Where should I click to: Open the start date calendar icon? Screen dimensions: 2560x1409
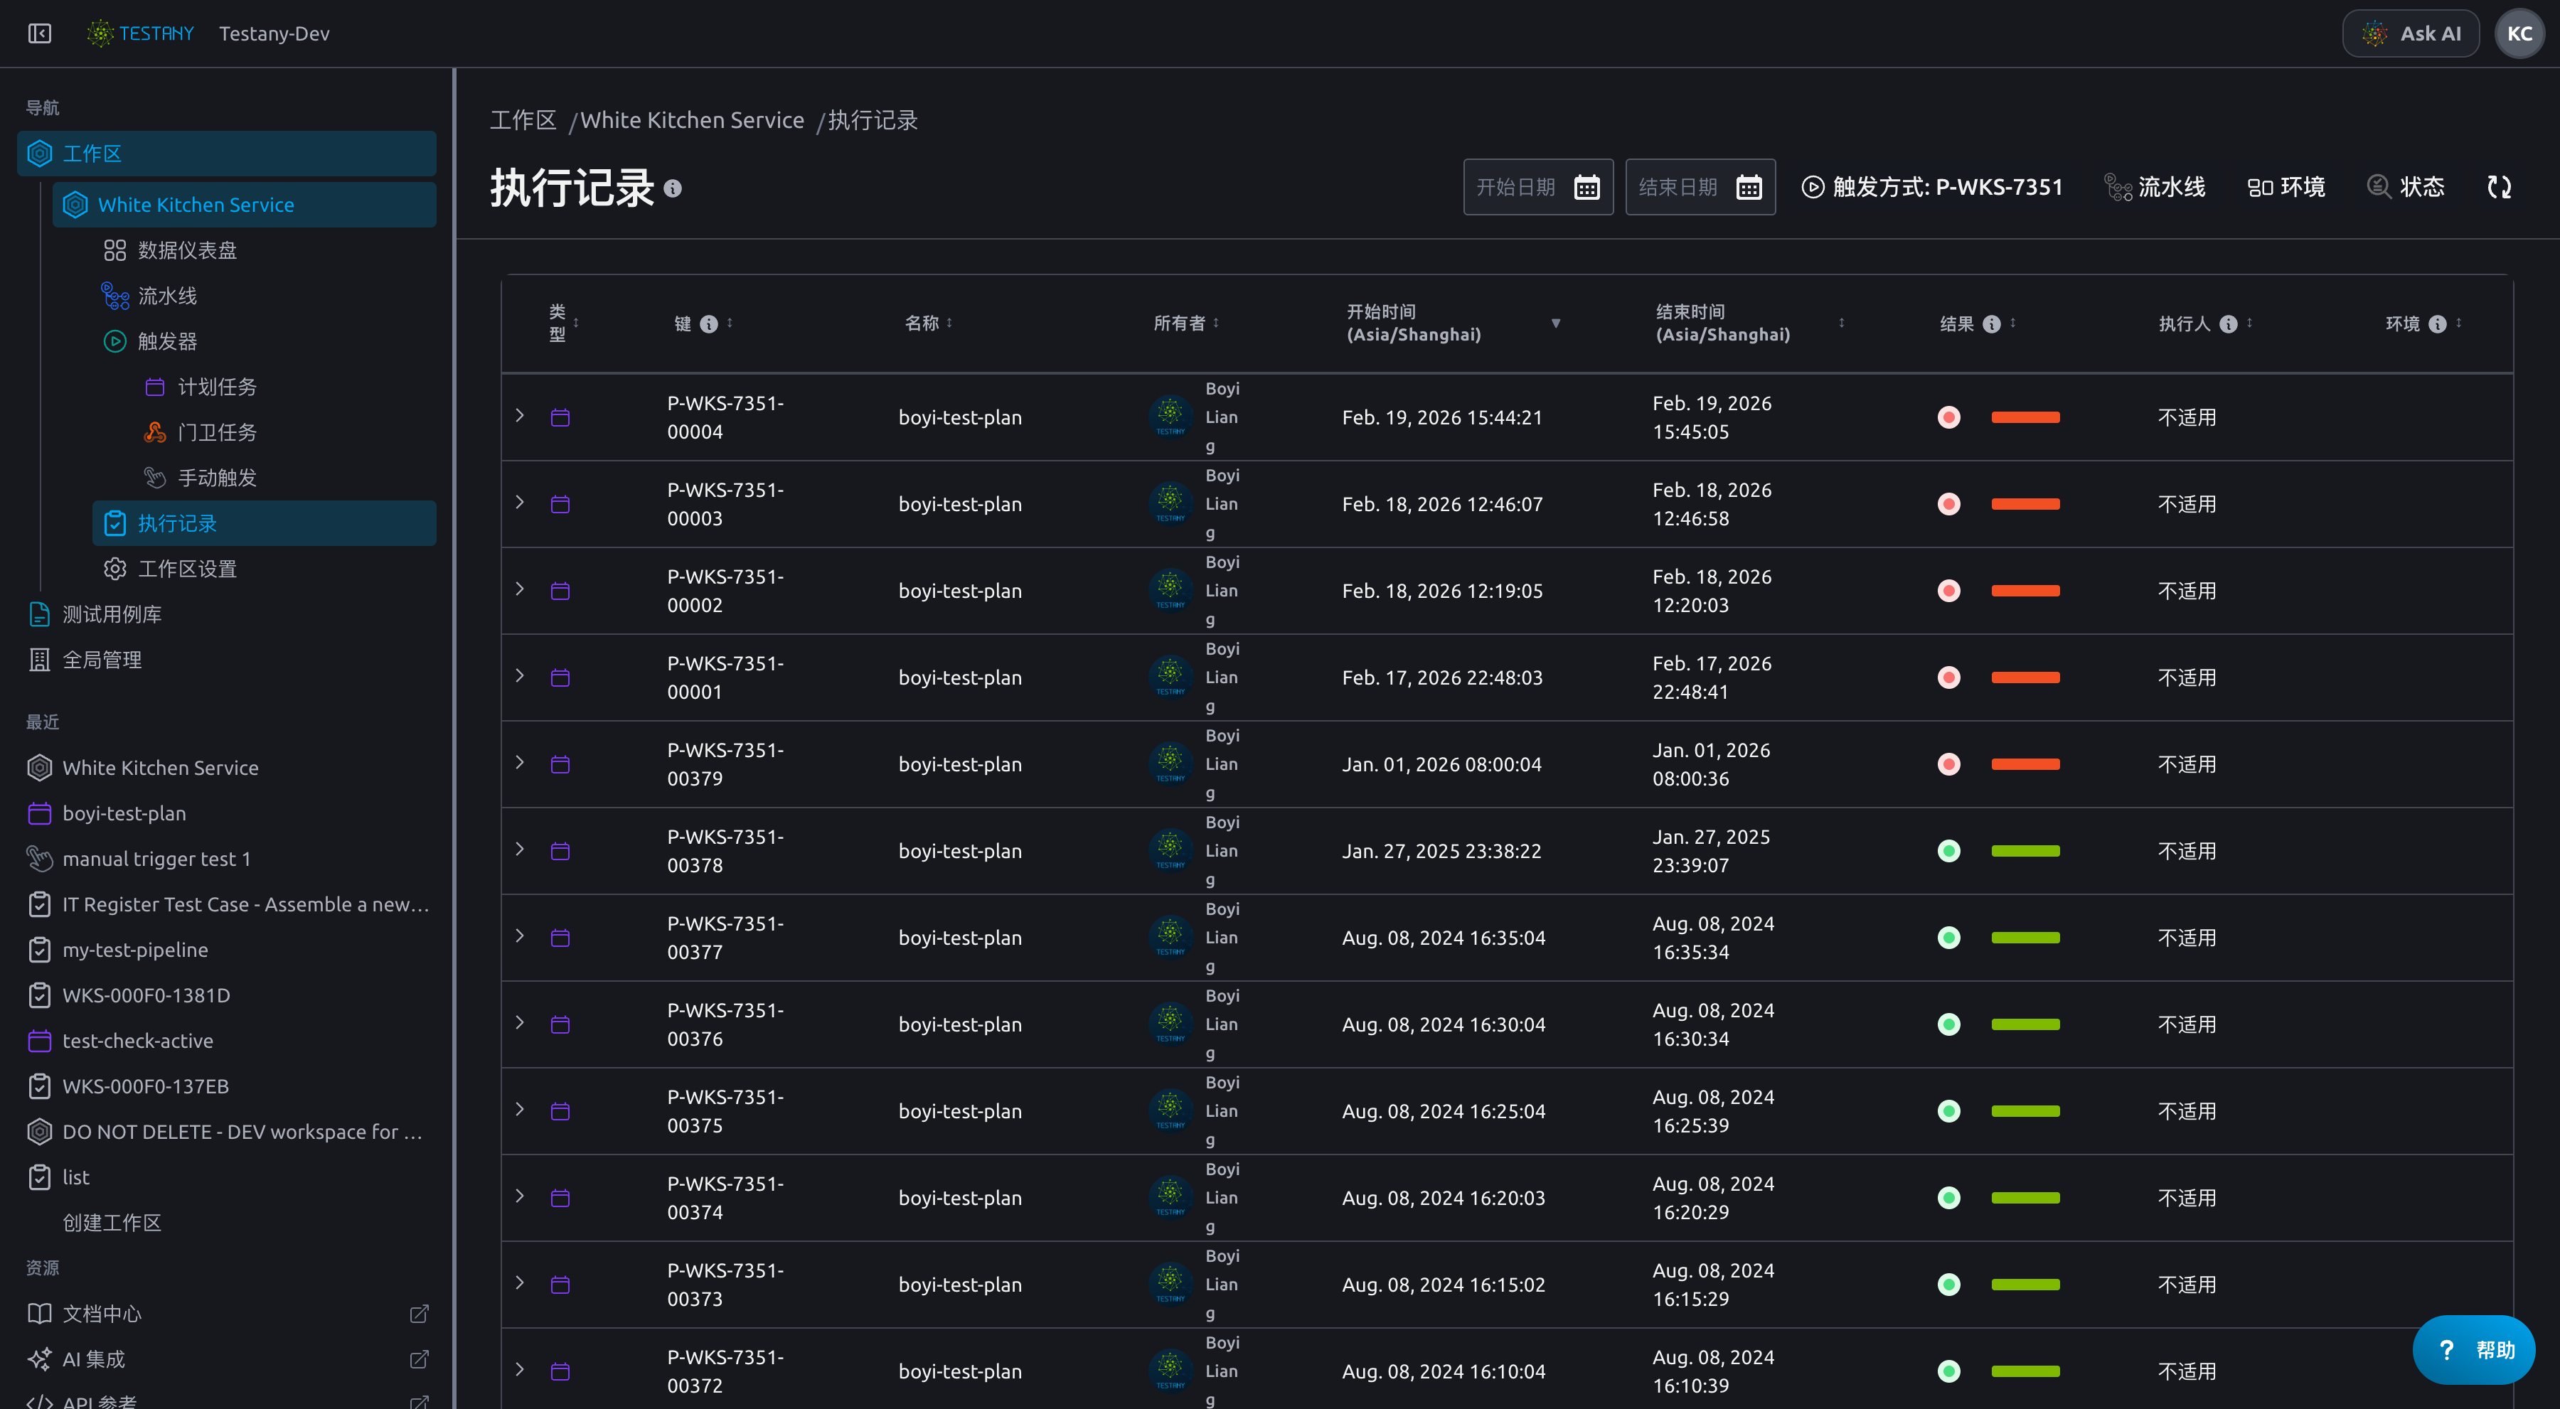(x=1587, y=187)
